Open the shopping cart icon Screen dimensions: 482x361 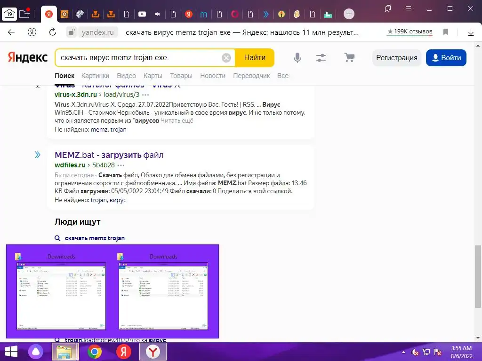tap(349, 57)
